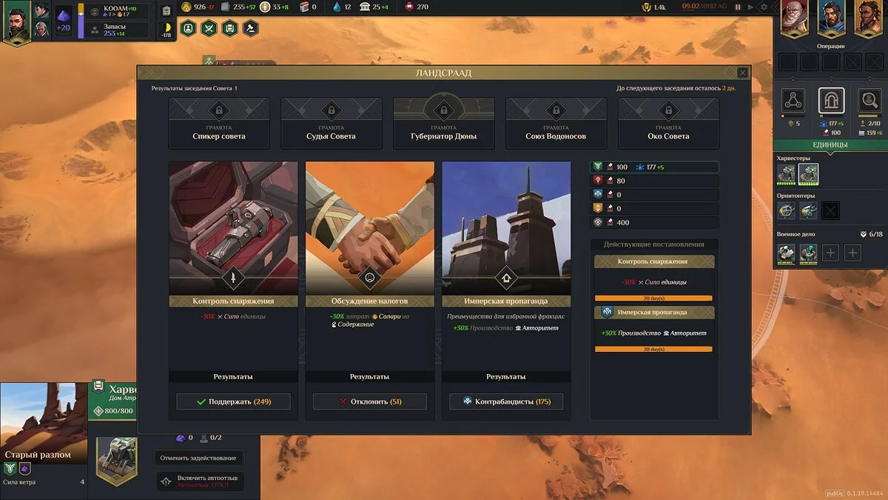Expand results of Контроль снаряжения resolution
888x500 pixels.
point(233,376)
